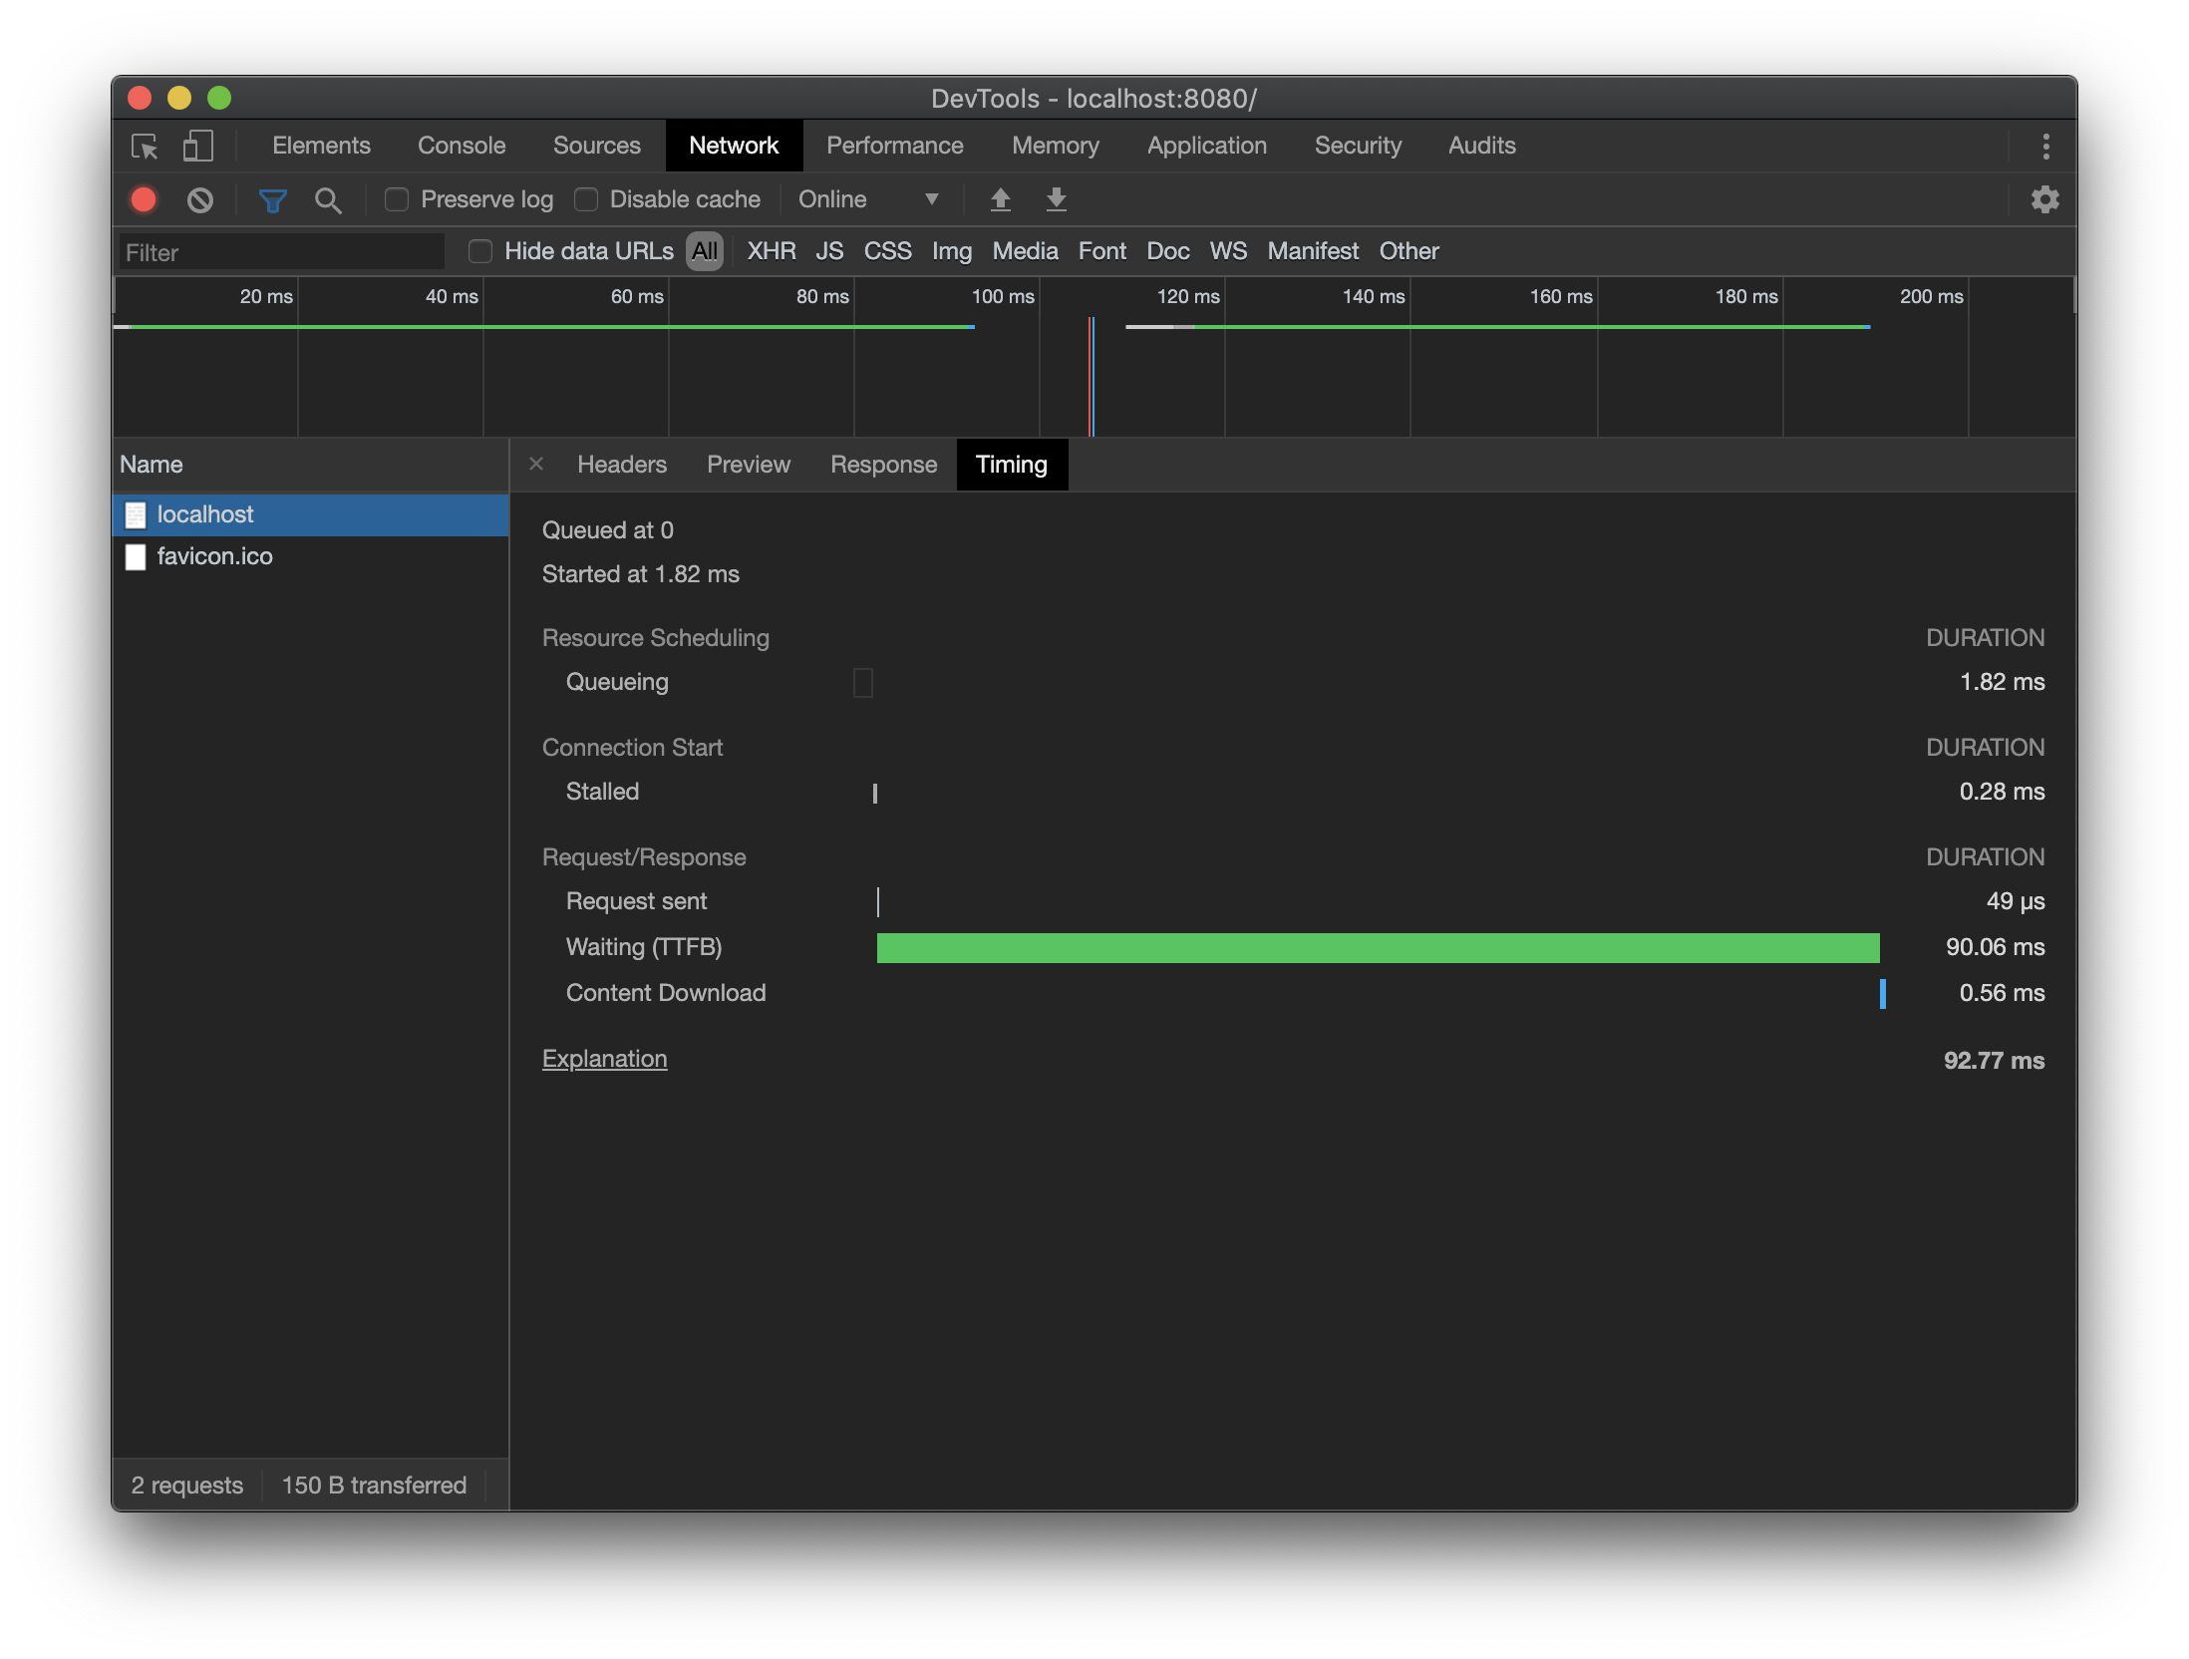The width and height of the screenshot is (2189, 1659).
Task: Click the Name column header
Action: point(311,465)
